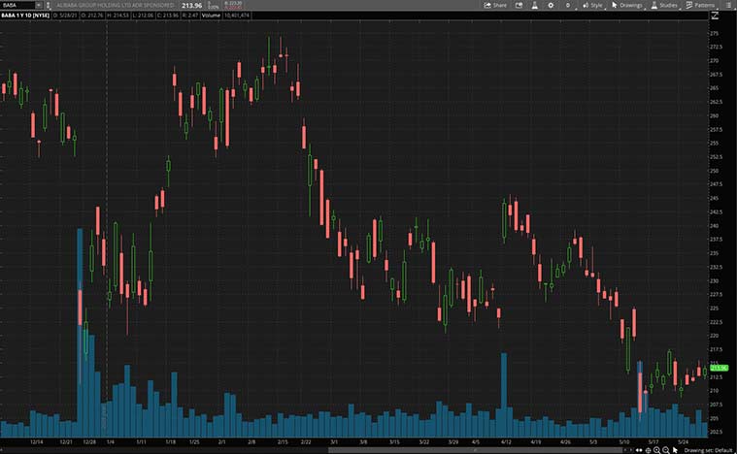Open the Studies dropdown

tap(664, 5)
